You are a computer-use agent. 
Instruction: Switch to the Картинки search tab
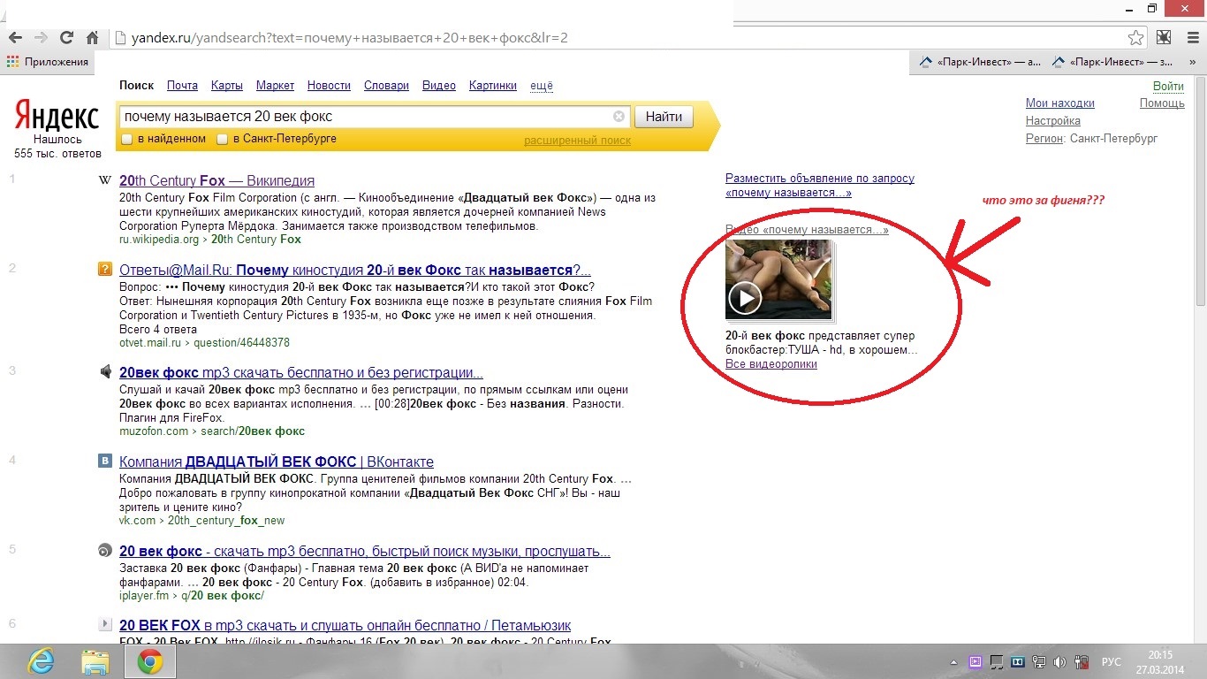coord(492,86)
